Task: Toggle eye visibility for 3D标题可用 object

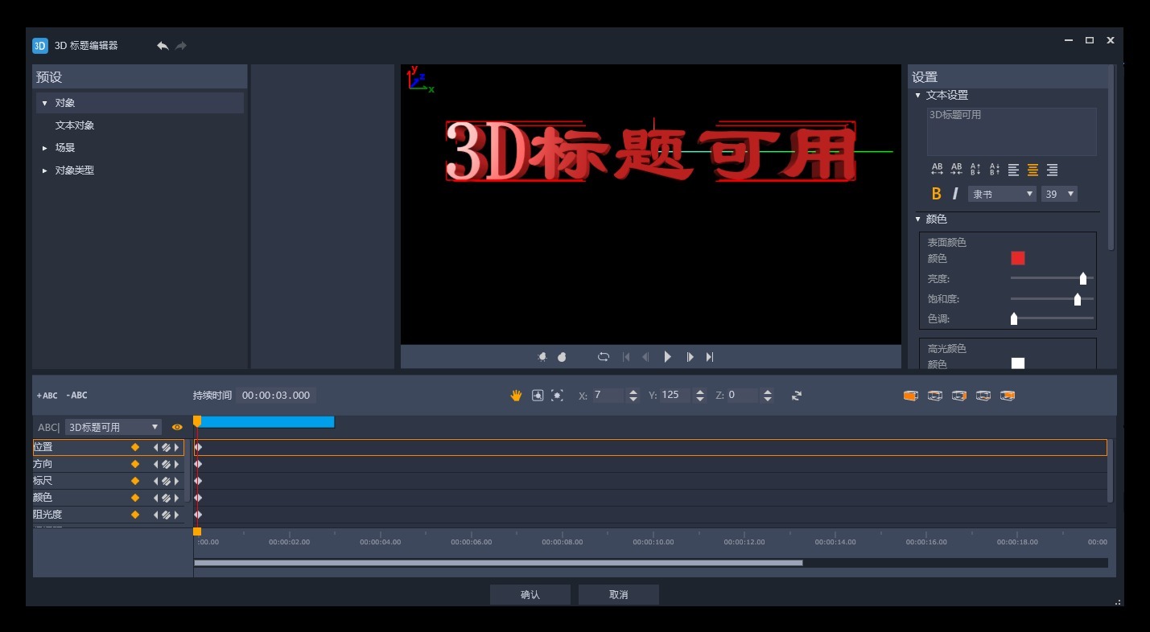Action: coord(177,427)
